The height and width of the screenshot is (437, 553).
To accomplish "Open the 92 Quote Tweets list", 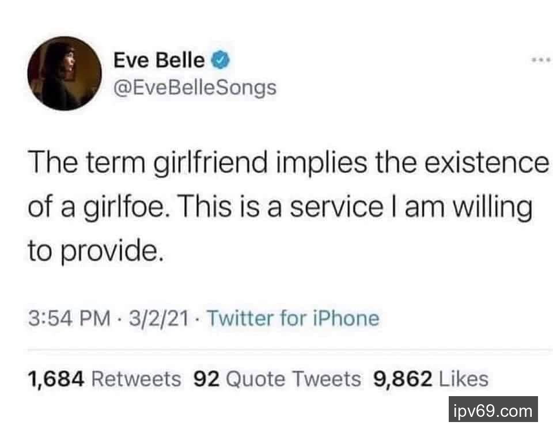I will click(x=278, y=378).
